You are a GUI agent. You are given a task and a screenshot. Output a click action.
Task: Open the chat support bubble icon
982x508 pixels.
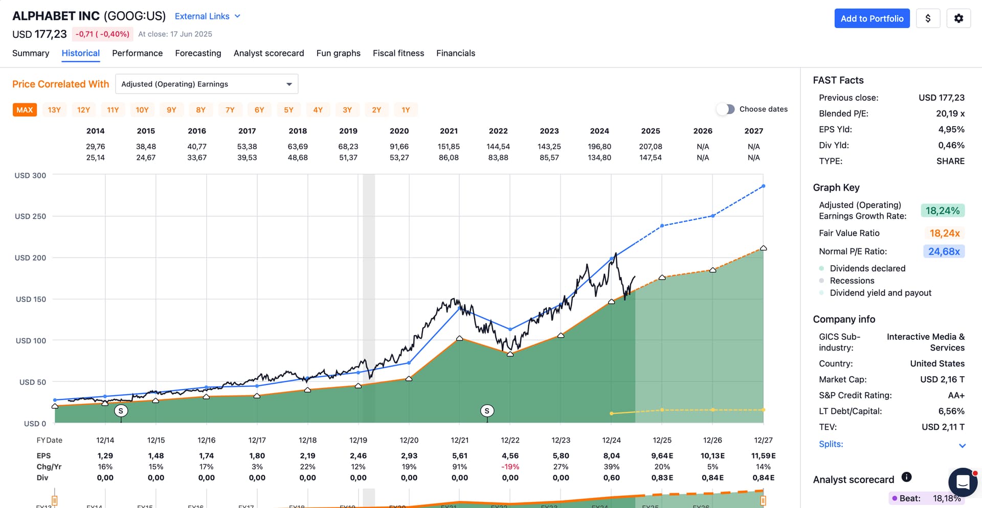(x=963, y=482)
